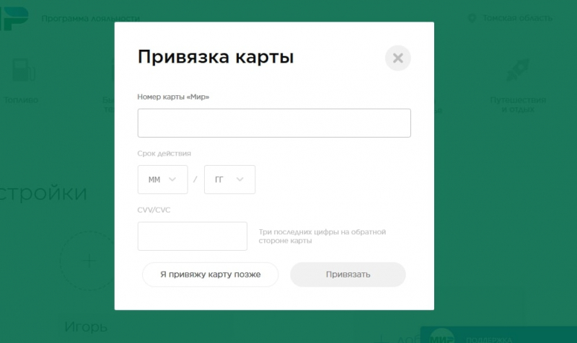Click the Путешествия и отдых label
The image size is (577, 343).
(x=518, y=104)
